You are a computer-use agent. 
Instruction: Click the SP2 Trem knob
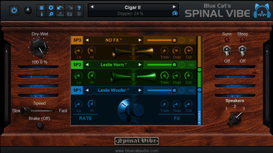point(164,75)
